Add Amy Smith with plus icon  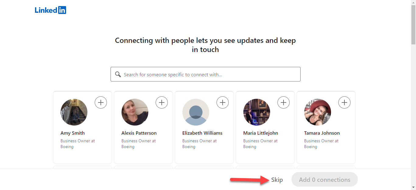(x=101, y=102)
